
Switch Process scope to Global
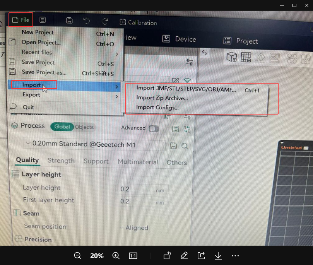coord(62,127)
